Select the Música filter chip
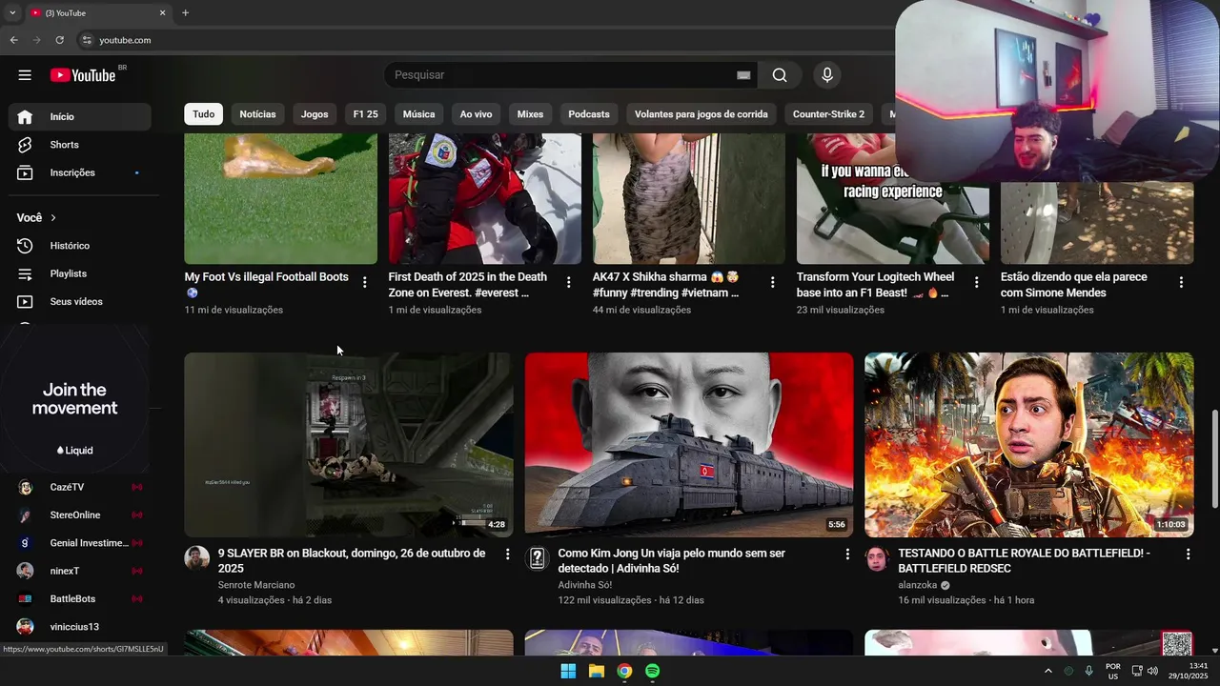 [x=418, y=114]
